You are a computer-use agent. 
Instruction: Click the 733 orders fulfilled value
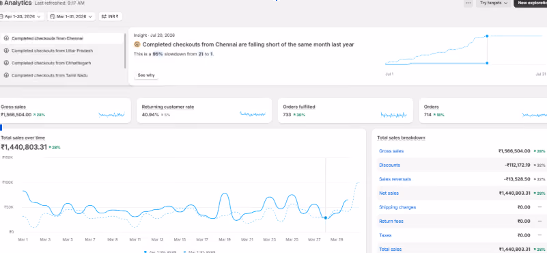[287, 115]
